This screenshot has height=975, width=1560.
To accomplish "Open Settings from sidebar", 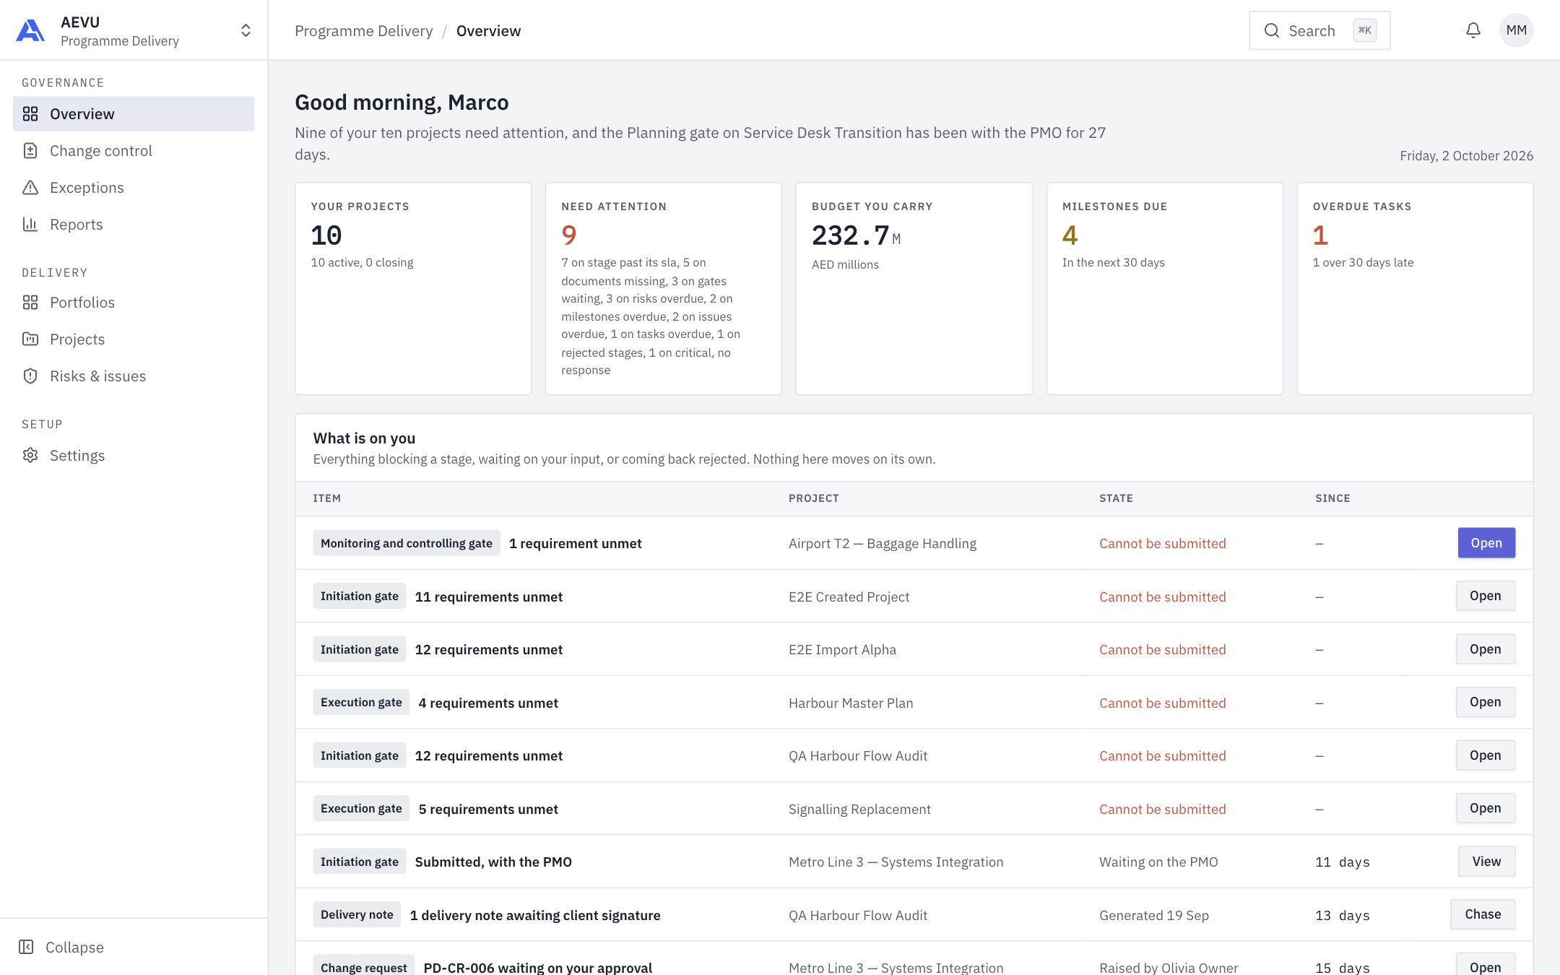I will coord(134,456).
